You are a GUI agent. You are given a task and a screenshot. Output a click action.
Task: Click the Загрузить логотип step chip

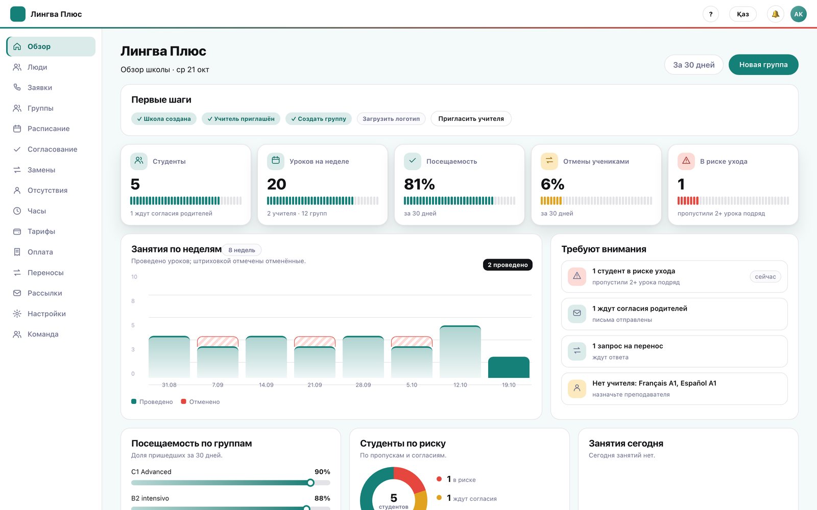(391, 119)
